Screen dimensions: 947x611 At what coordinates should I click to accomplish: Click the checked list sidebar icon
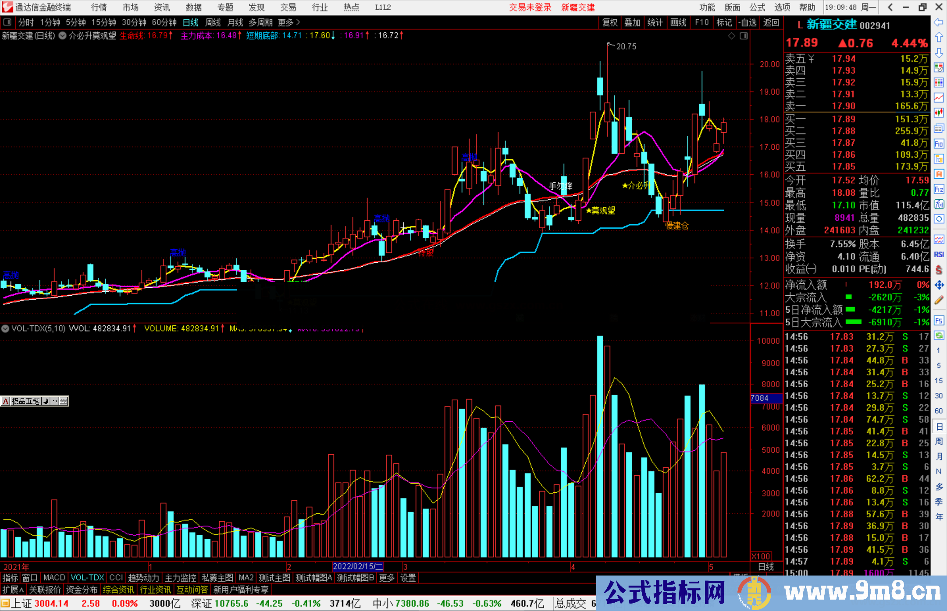pyautogui.click(x=939, y=67)
